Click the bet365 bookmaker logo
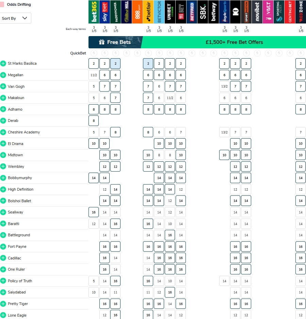The height and width of the screenshot is (319, 306). 94,12
